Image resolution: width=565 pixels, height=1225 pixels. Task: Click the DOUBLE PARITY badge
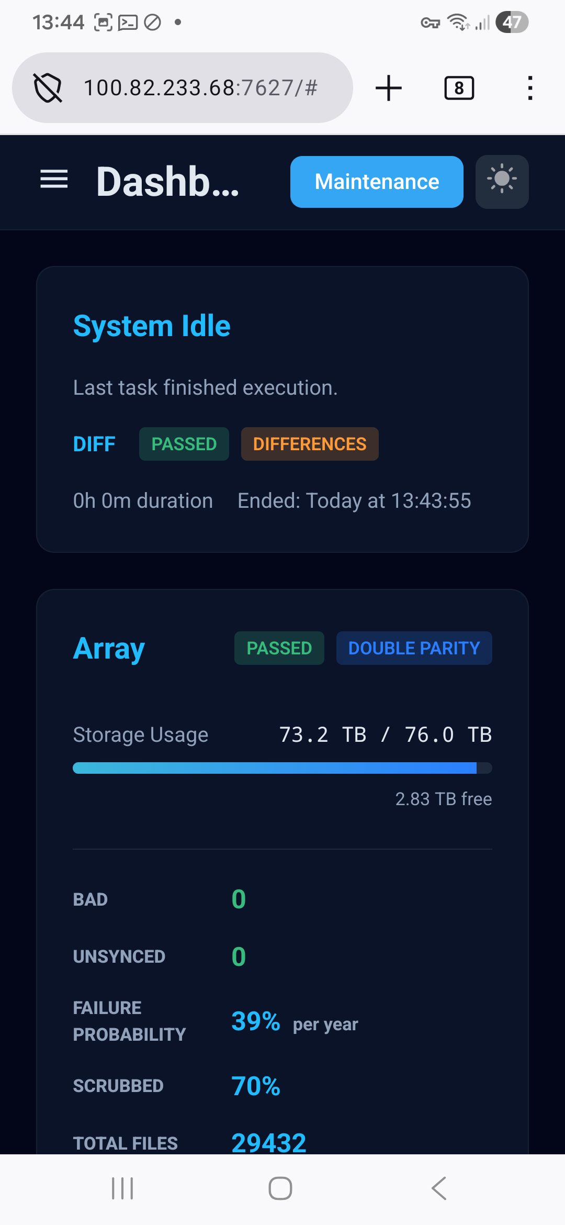tap(414, 648)
